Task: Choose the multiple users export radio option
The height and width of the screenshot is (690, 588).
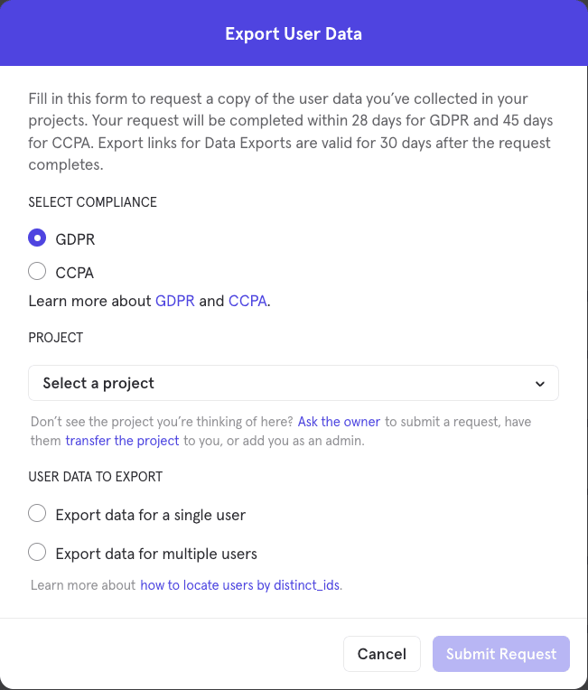Action: tap(37, 553)
